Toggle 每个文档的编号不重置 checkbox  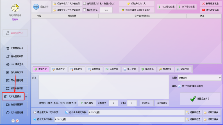179,86
